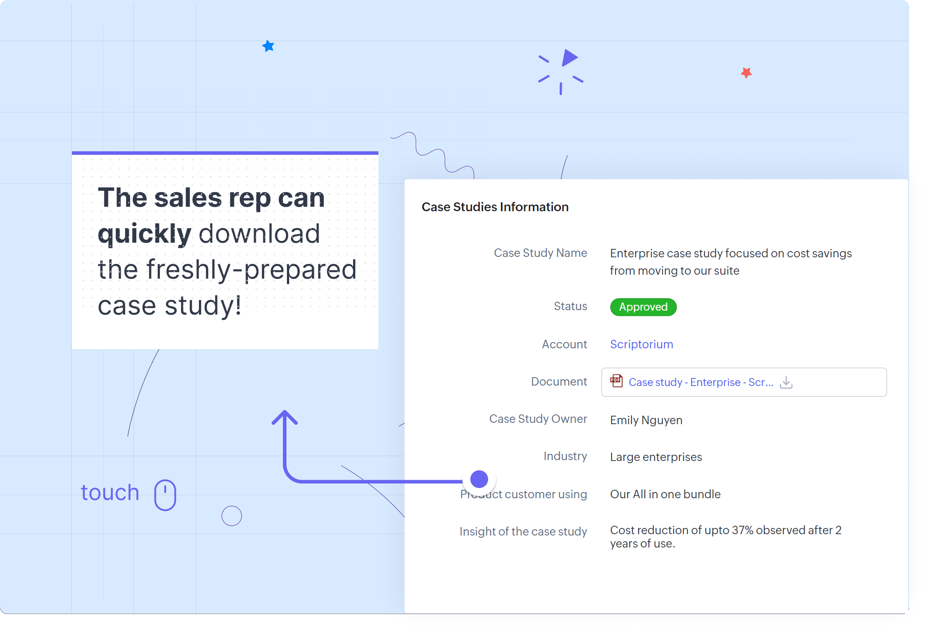Click the small hollow circle
930x634 pixels.
click(231, 516)
